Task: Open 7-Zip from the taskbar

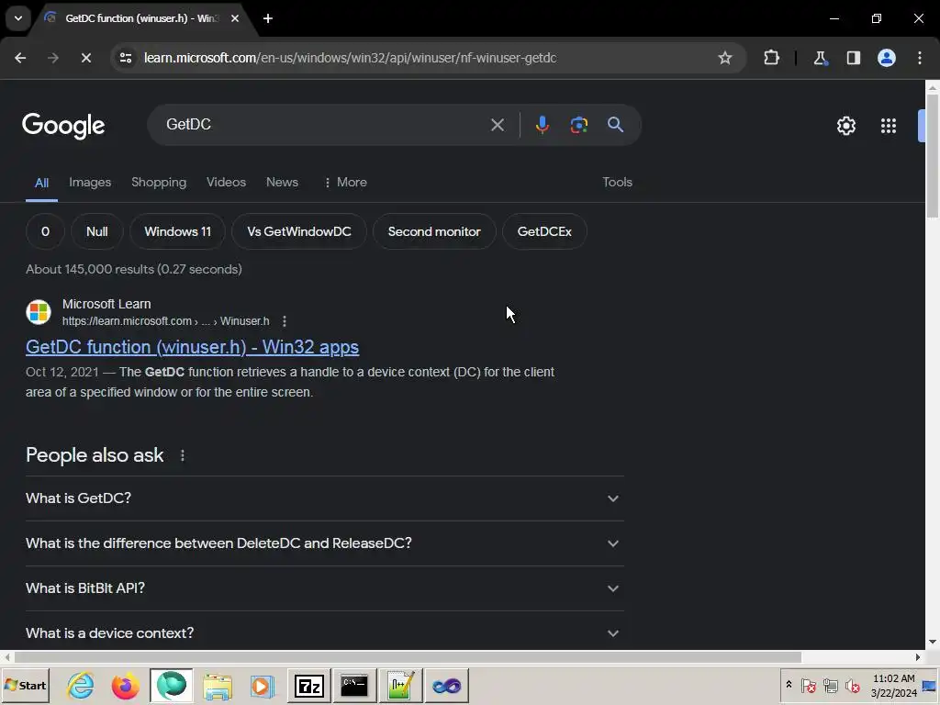Action: [x=309, y=686]
